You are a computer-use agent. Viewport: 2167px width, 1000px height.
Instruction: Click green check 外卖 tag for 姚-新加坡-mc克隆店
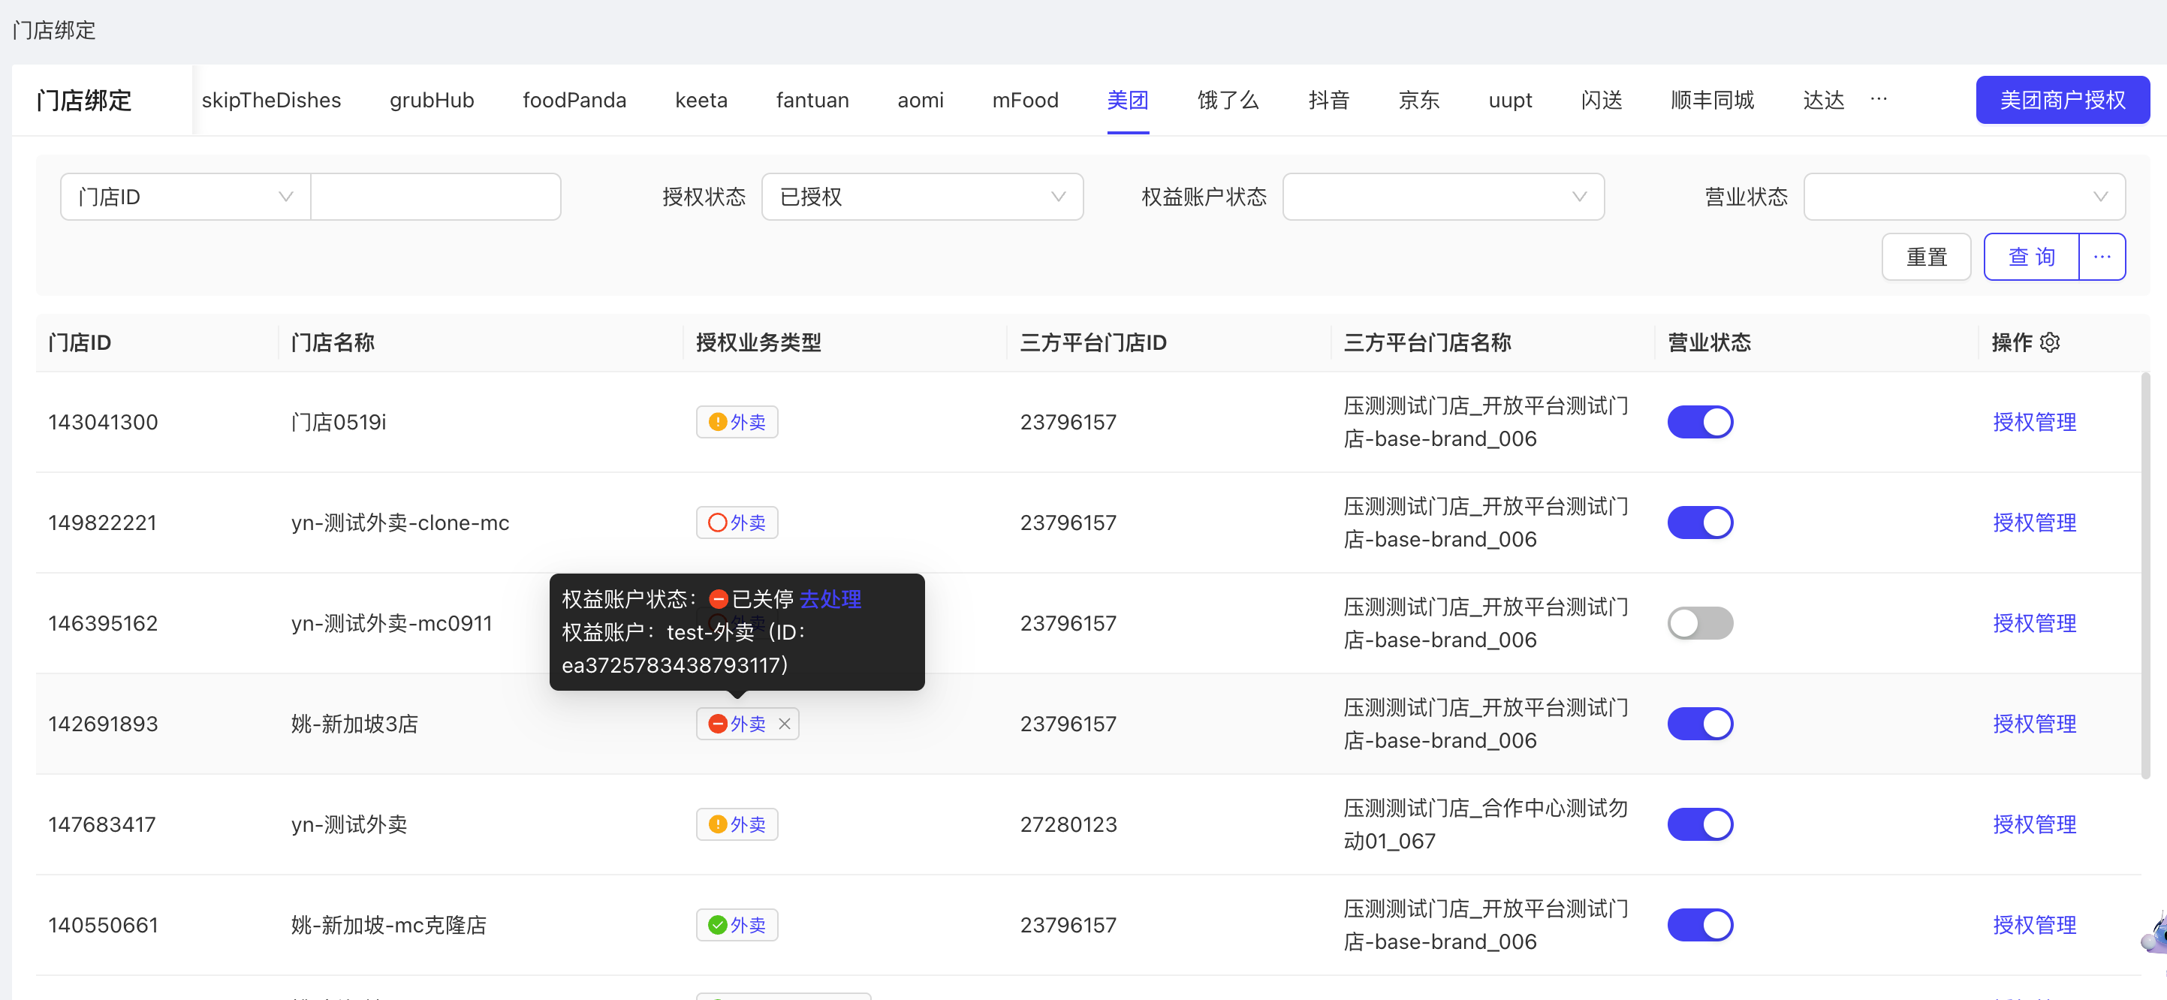click(x=737, y=925)
